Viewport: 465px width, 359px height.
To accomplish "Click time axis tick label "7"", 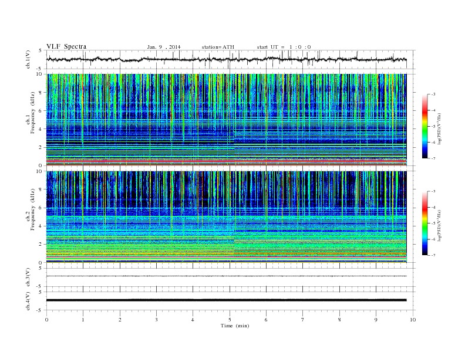I will coord(303,320).
